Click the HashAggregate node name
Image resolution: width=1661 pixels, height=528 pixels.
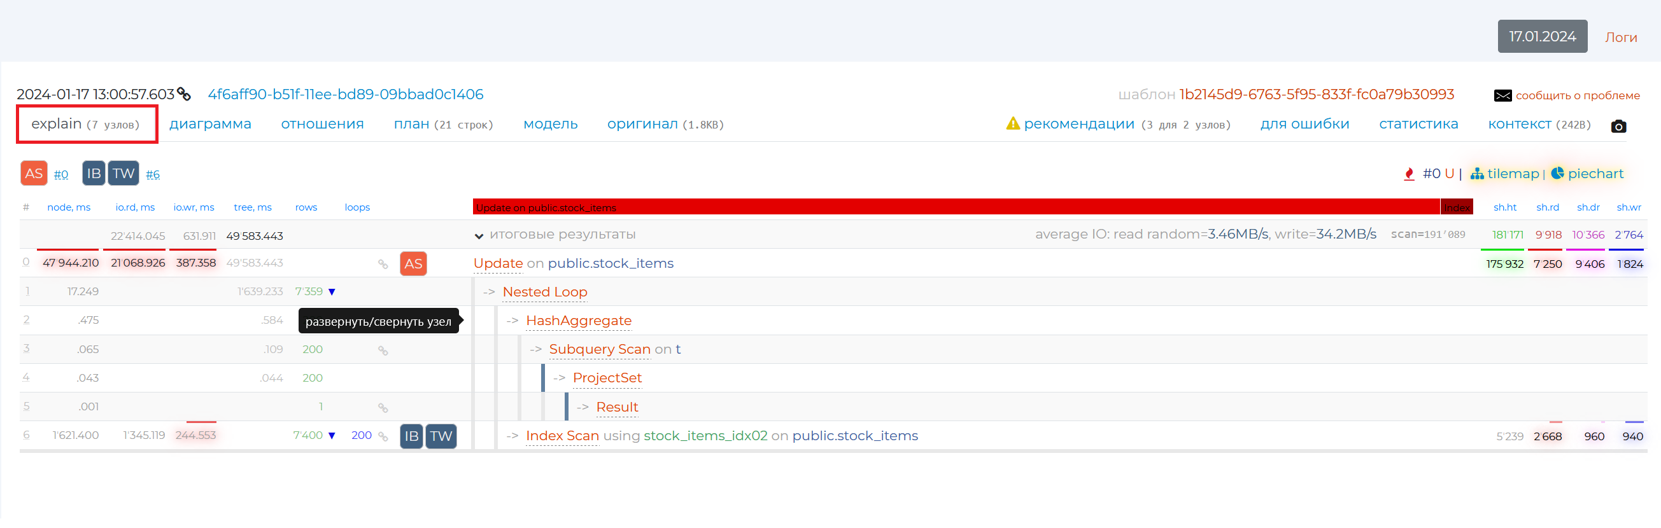578,321
